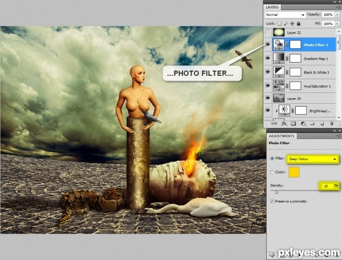Click the lock transparent pixels icon
The width and height of the screenshot is (342, 260).
click(279, 23)
